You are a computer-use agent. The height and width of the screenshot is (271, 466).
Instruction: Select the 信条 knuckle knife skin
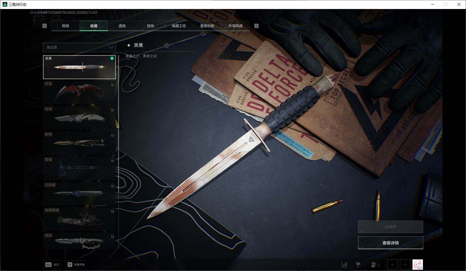pos(79,241)
